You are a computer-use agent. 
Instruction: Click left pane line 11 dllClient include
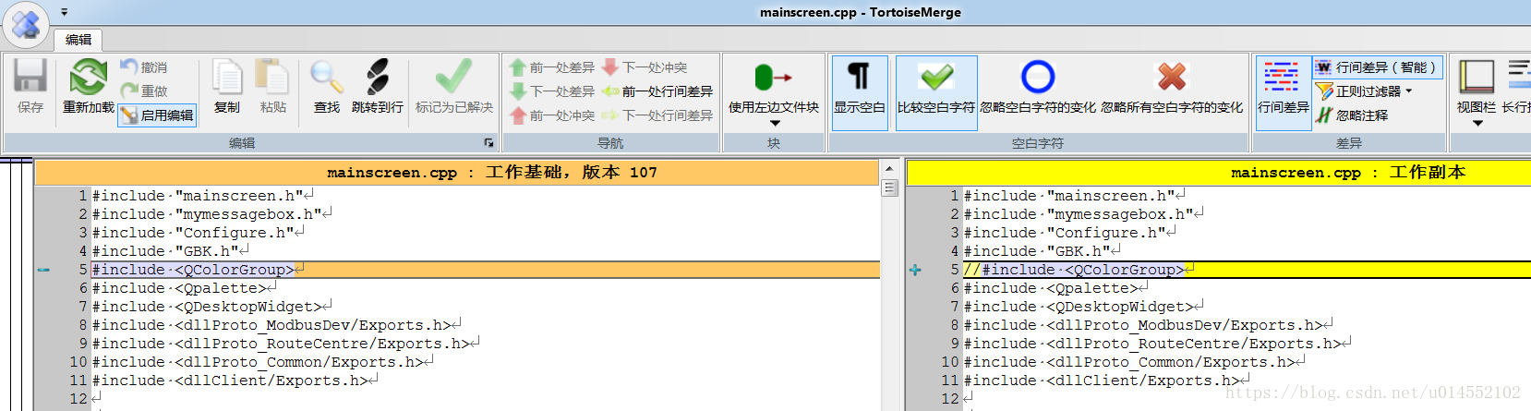[x=235, y=381]
